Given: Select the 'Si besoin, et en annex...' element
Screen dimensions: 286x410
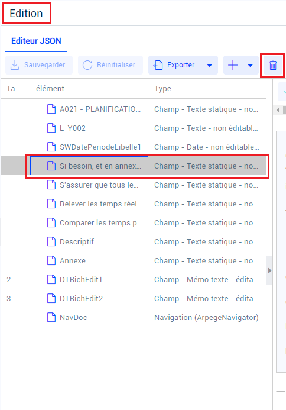Looking at the screenshot, I should (x=100, y=166).
